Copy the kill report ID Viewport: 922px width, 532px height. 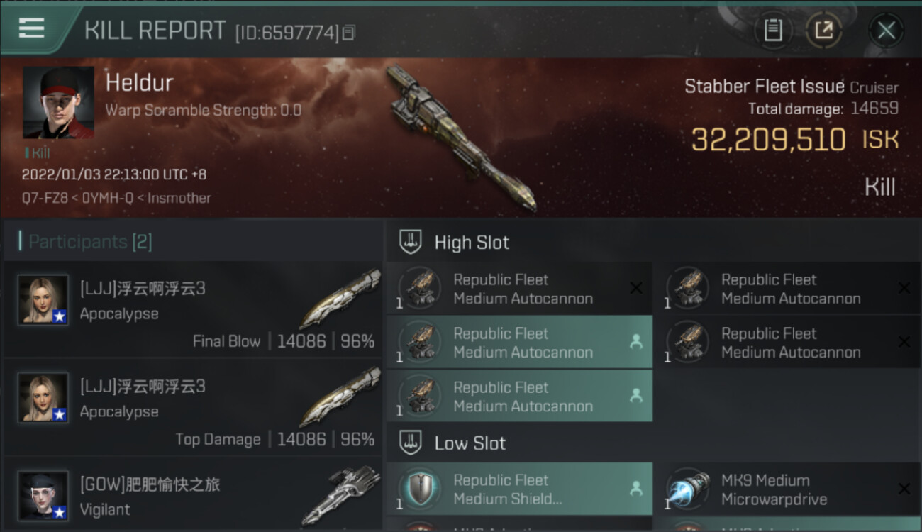(x=348, y=33)
